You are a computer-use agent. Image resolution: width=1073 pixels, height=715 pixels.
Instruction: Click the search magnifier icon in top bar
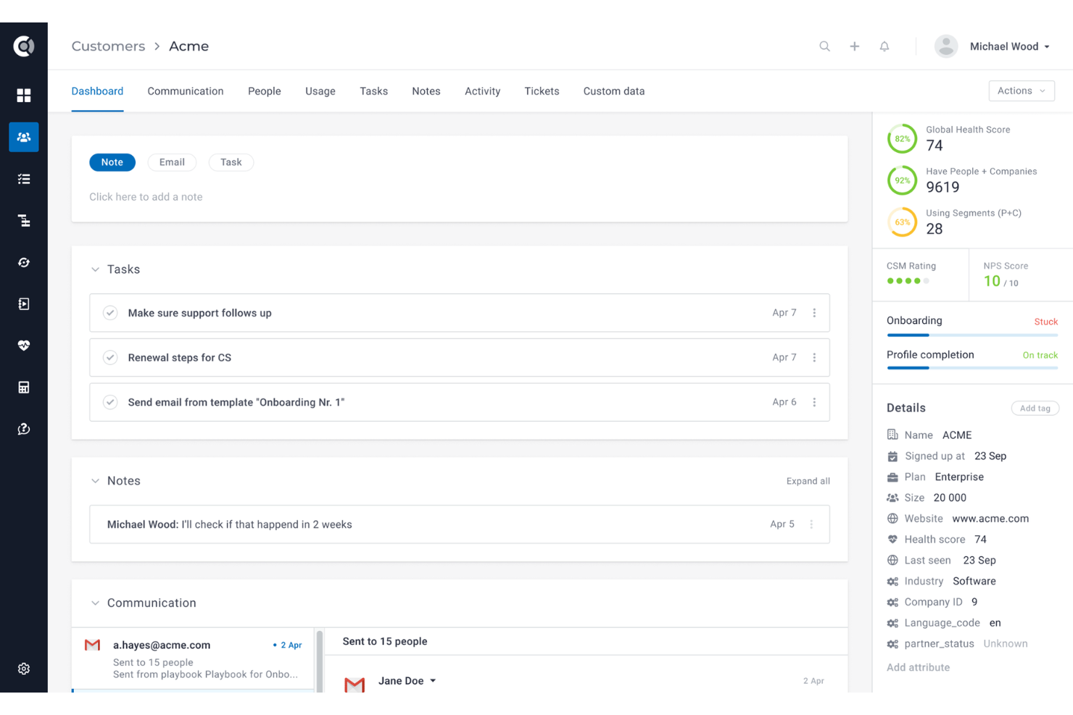tap(824, 46)
